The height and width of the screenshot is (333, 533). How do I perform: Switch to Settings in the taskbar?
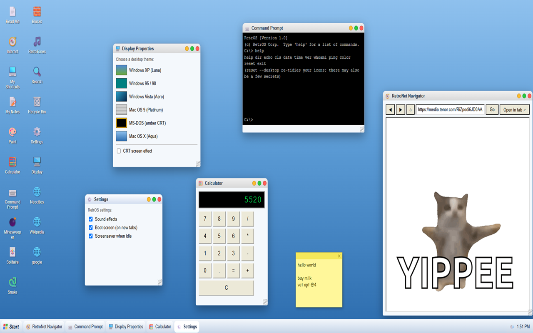[187, 327]
